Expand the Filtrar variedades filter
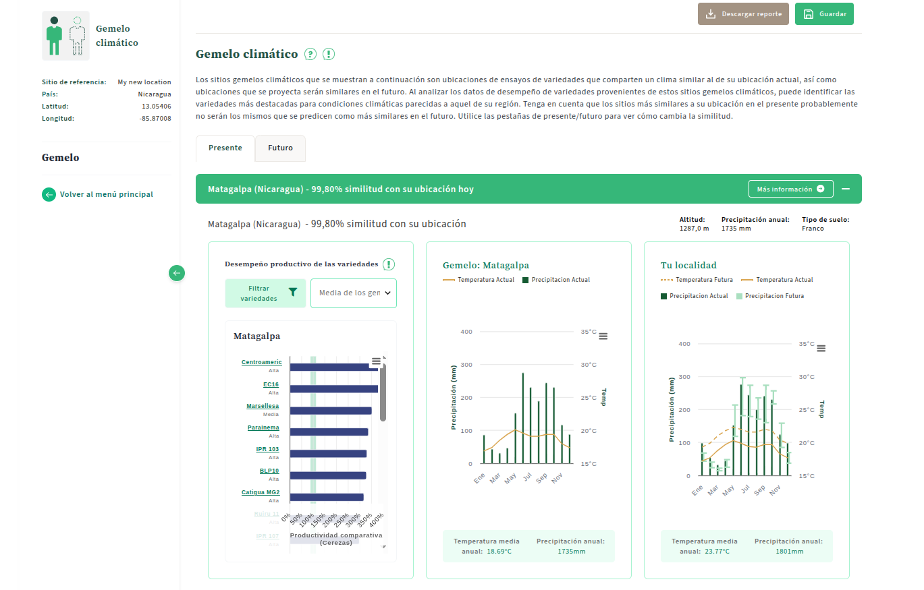 265,293
